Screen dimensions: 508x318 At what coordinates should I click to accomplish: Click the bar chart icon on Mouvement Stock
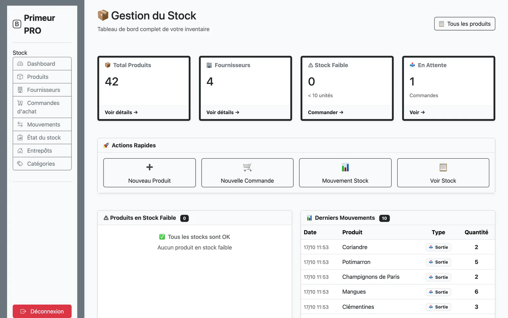tap(345, 167)
